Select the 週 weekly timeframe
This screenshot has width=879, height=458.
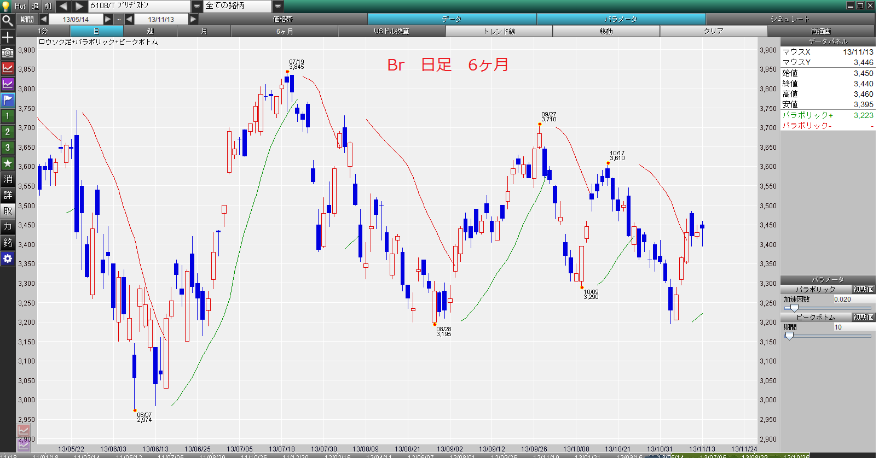click(x=151, y=31)
